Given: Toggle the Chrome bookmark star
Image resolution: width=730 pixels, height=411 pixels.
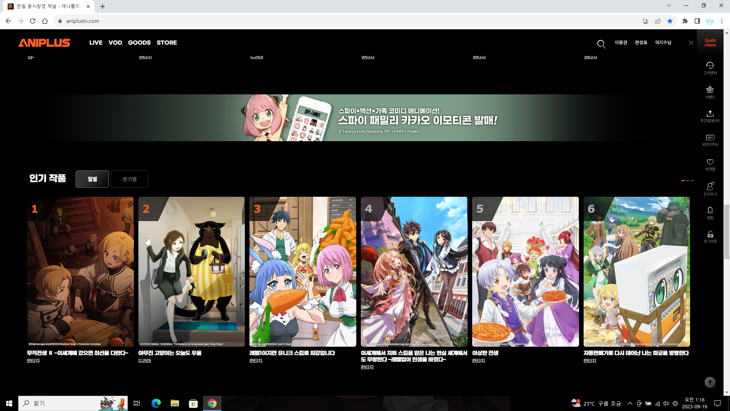Looking at the screenshot, I should (x=670, y=21).
